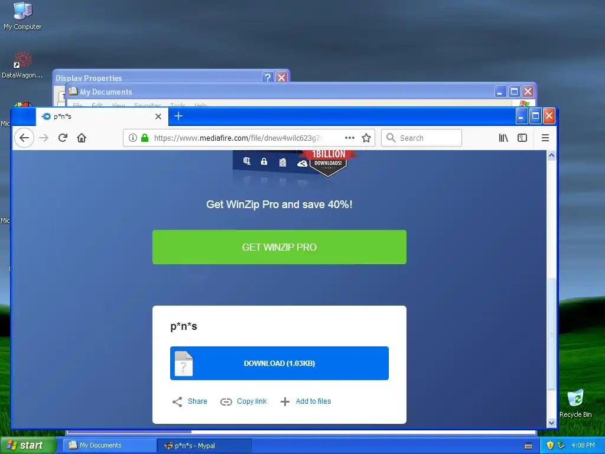The height and width of the screenshot is (454, 605).
Task: Click the GET WINZIP PRO button
Action: 279,247
